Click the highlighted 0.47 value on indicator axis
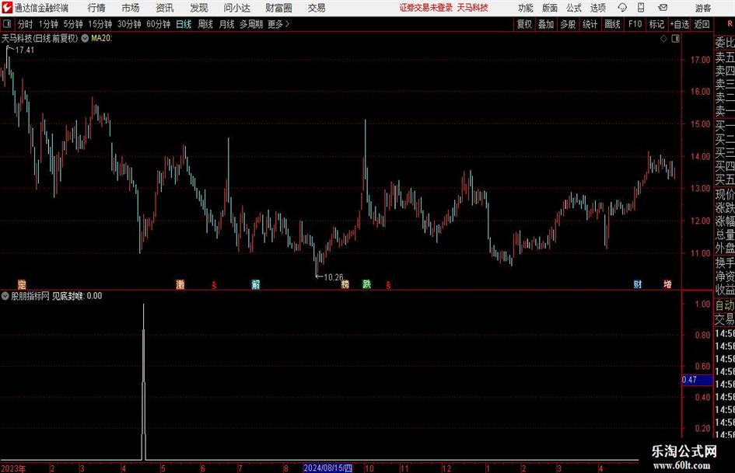 point(697,380)
